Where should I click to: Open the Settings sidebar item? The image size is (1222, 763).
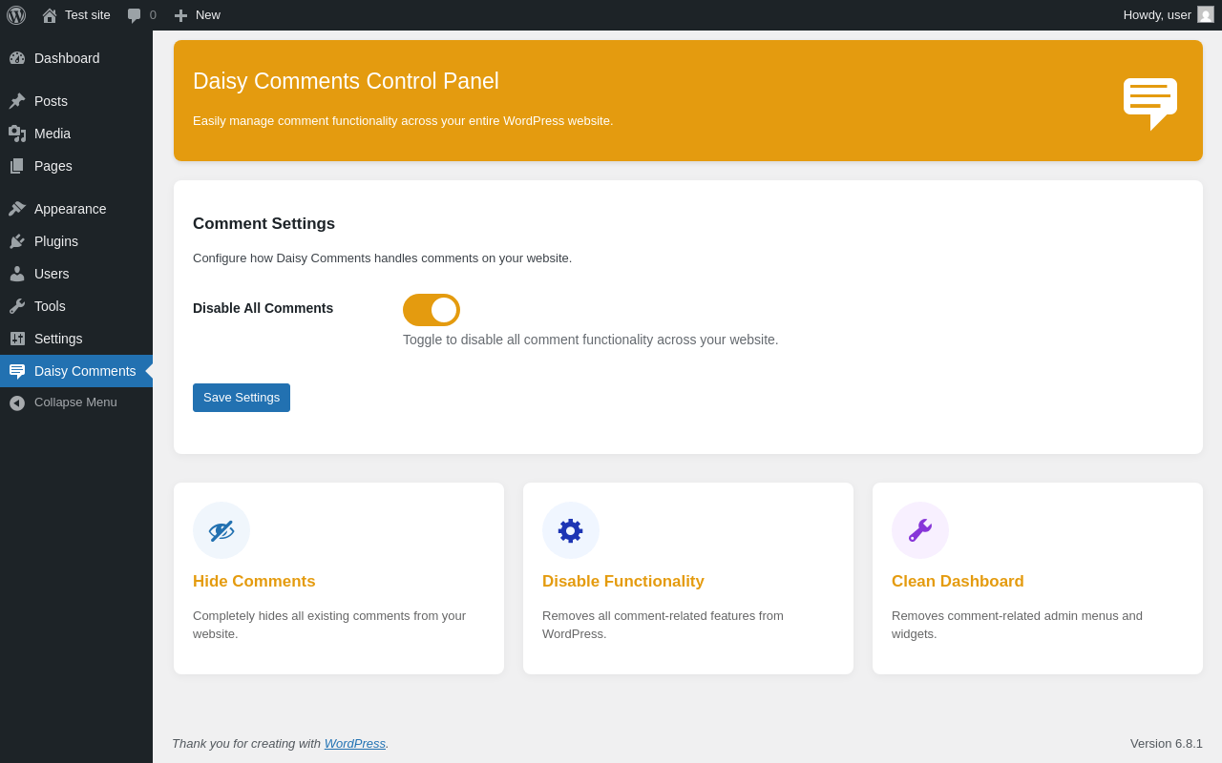(58, 339)
